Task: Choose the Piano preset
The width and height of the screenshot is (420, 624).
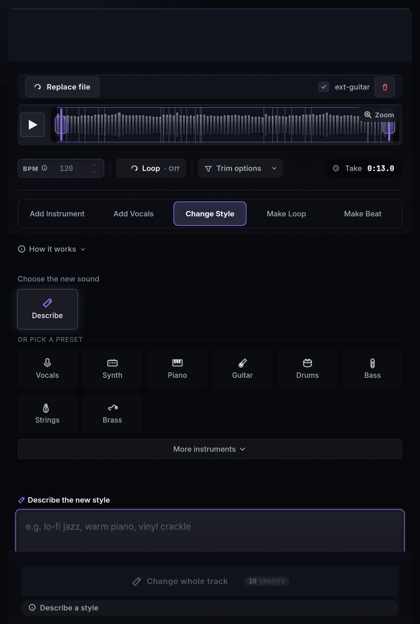Action: (177, 369)
